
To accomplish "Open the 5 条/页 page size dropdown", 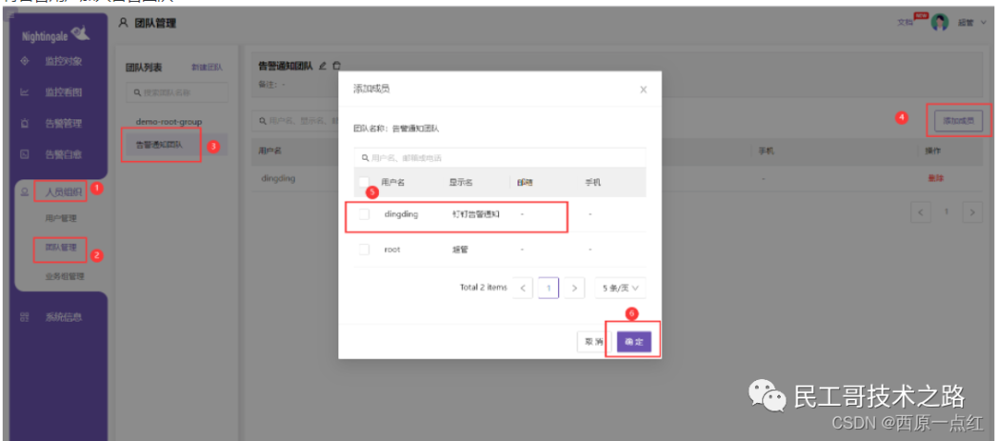I will tap(621, 288).
